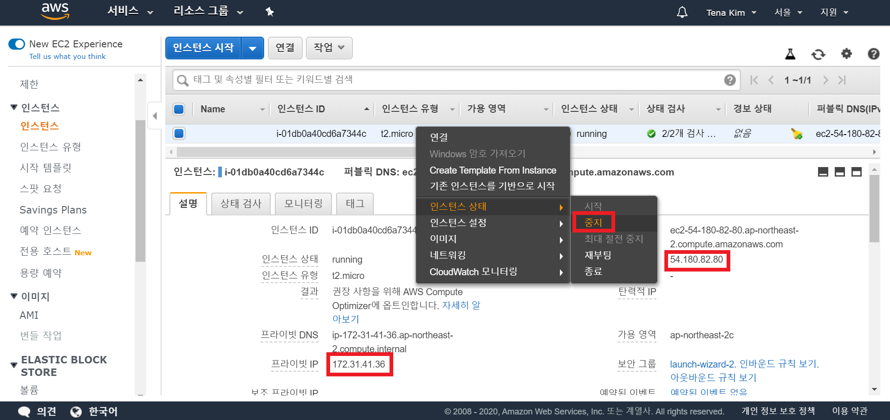The height and width of the screenshot is (420, 890).
Task: Set details pane to half height
Action: pyautogui.click(x=840, y=172)
